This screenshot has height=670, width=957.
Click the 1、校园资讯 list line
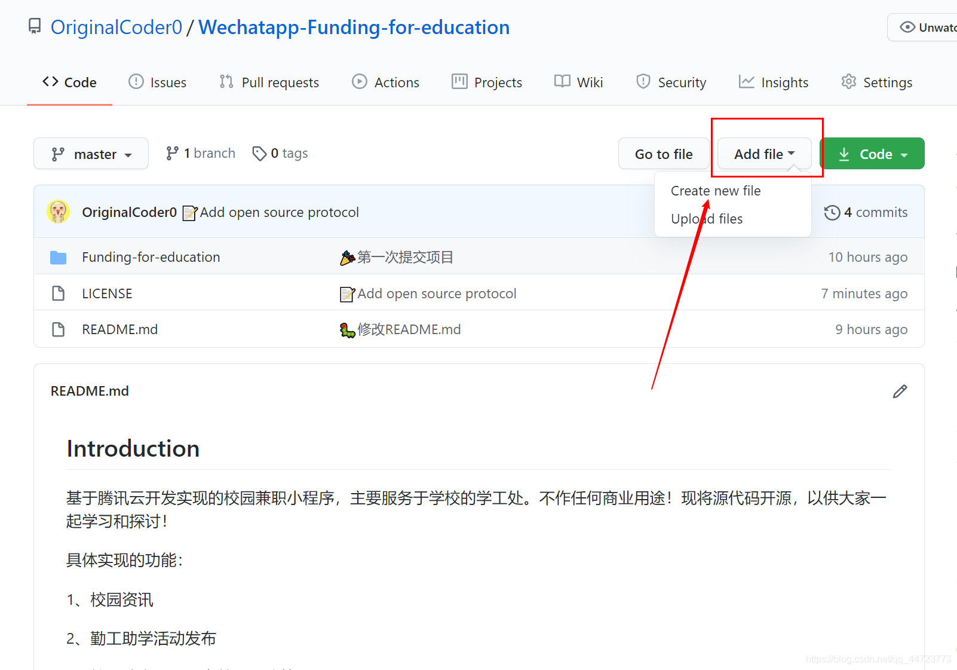coord(110,599)
